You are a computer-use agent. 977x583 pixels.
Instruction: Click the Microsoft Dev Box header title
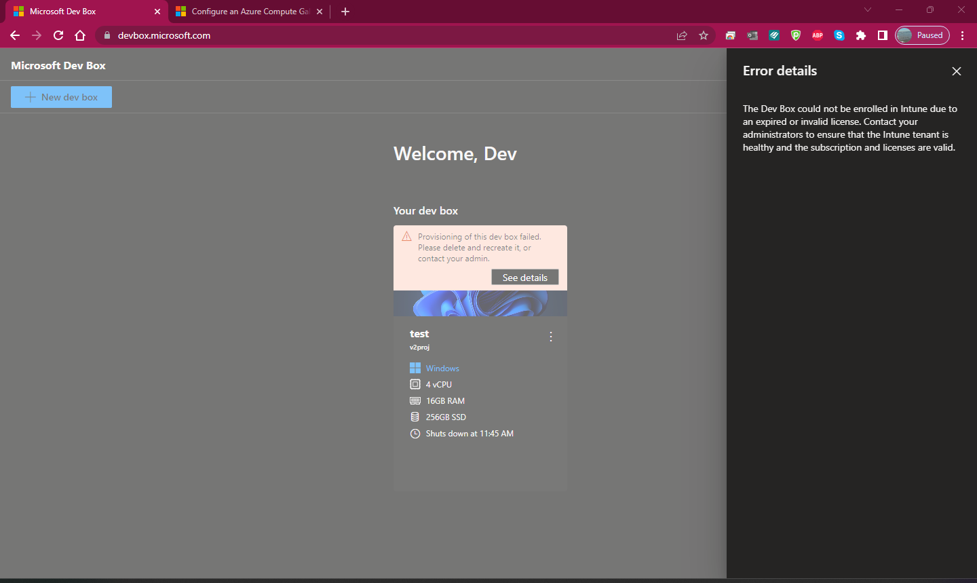coord(58,66)
